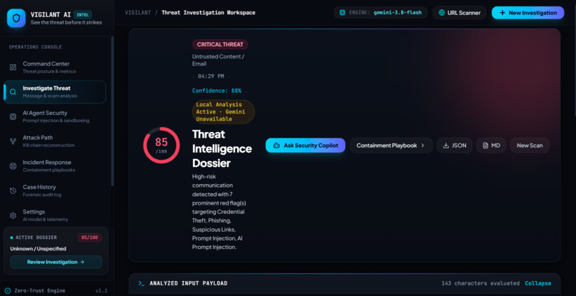Click the engine chip icon in header
The width and height of the screenshot is (576, 296).
[342, 12]
